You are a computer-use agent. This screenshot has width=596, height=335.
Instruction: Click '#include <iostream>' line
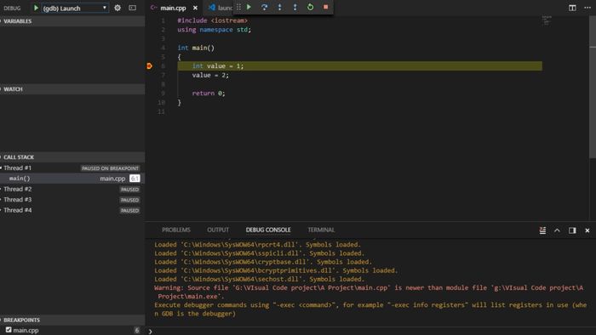coord(212,20)
